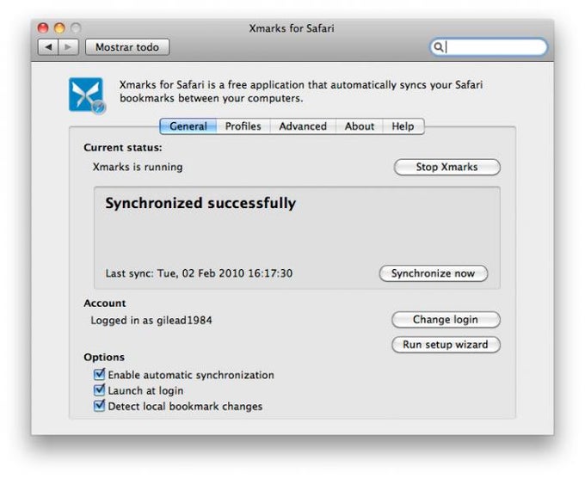Click the magnifying glass search icon

click(439, 47)
